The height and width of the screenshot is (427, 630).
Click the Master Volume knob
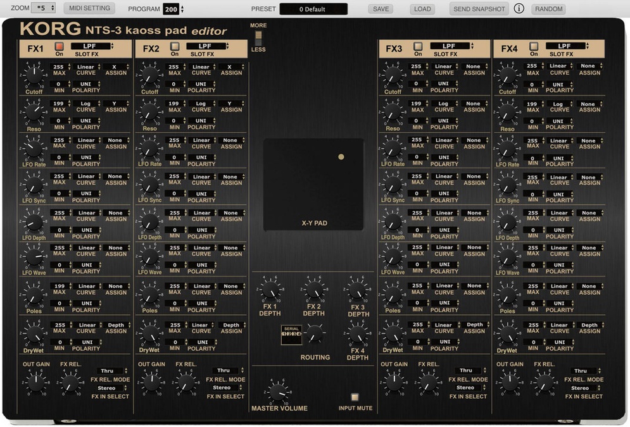[279, 392]
